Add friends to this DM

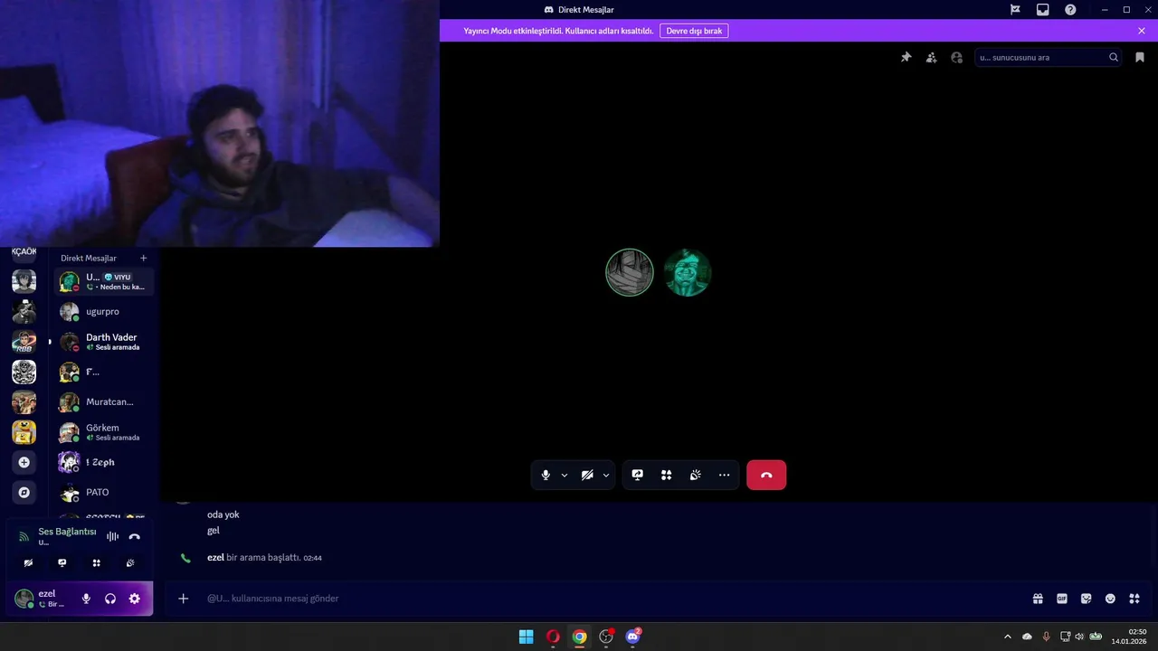pyautogui.click(x=931, y=57)
